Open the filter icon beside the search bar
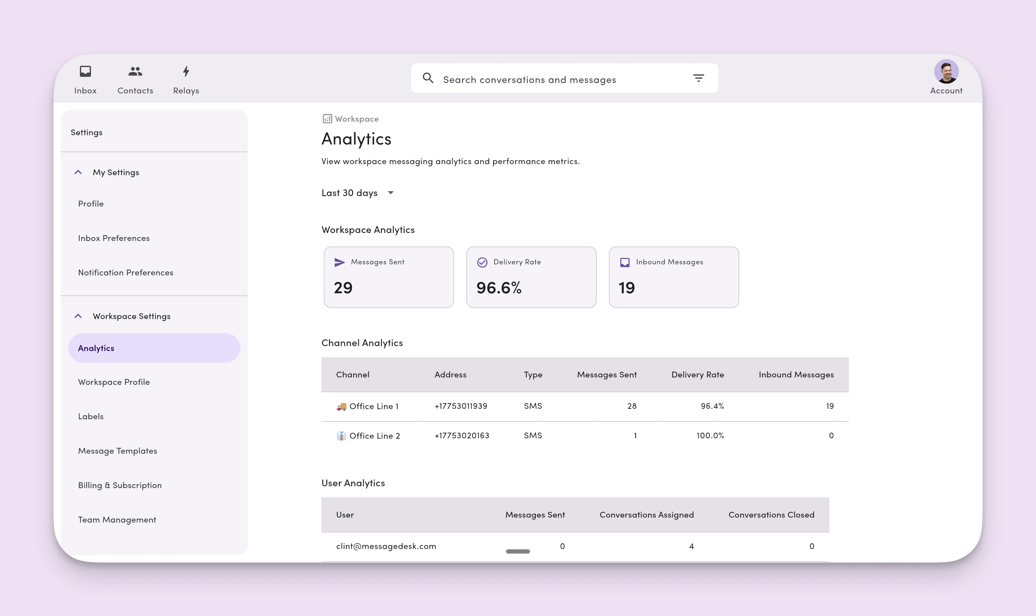This screenshot has width=1036, height=616. tap(699, 78)
